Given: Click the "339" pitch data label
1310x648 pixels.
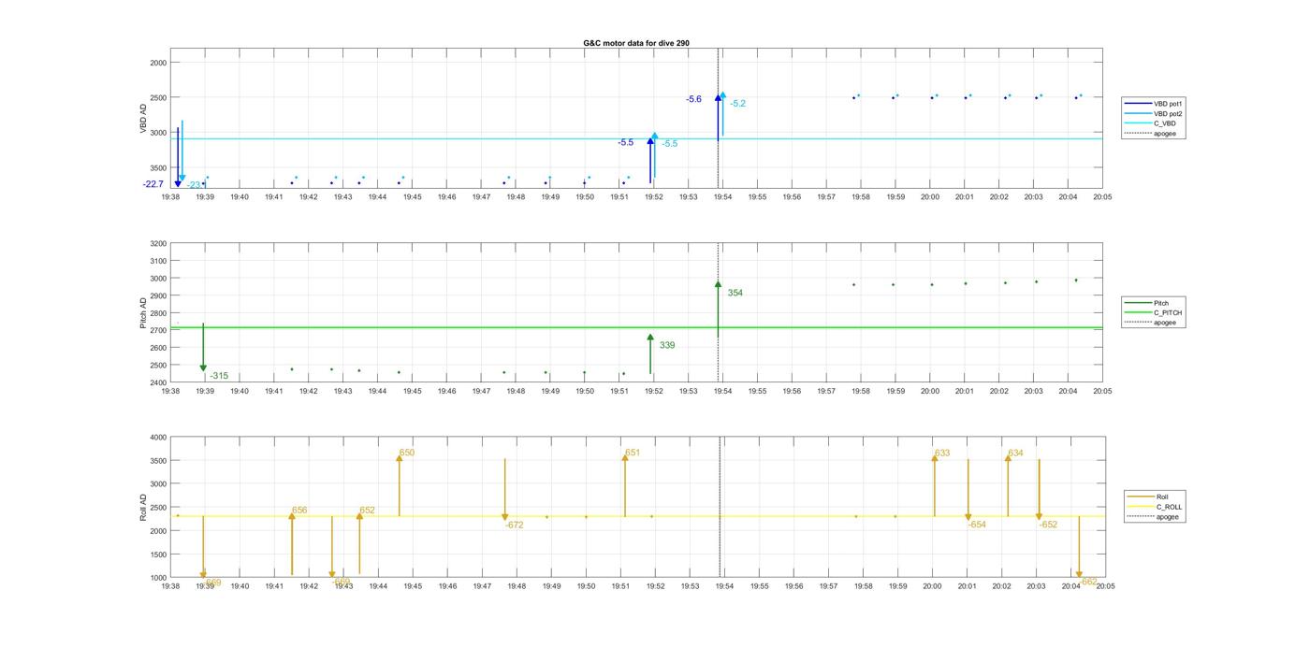Looking at the screenshot, I should click(x=667, y=346).
